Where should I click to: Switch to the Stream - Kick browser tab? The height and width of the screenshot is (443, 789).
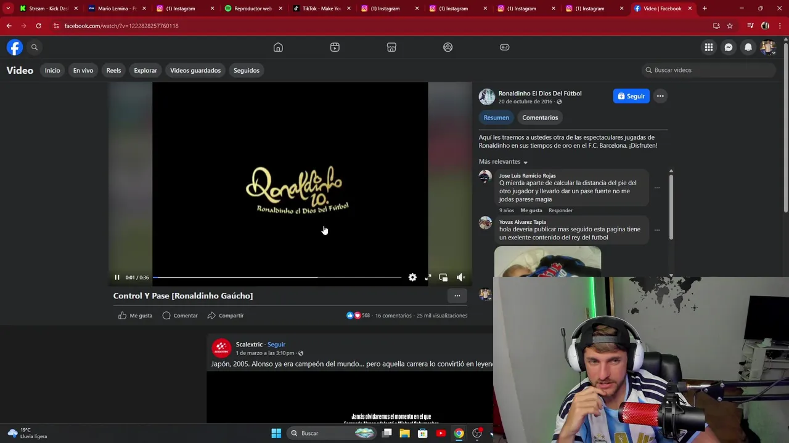click(48, 9)
